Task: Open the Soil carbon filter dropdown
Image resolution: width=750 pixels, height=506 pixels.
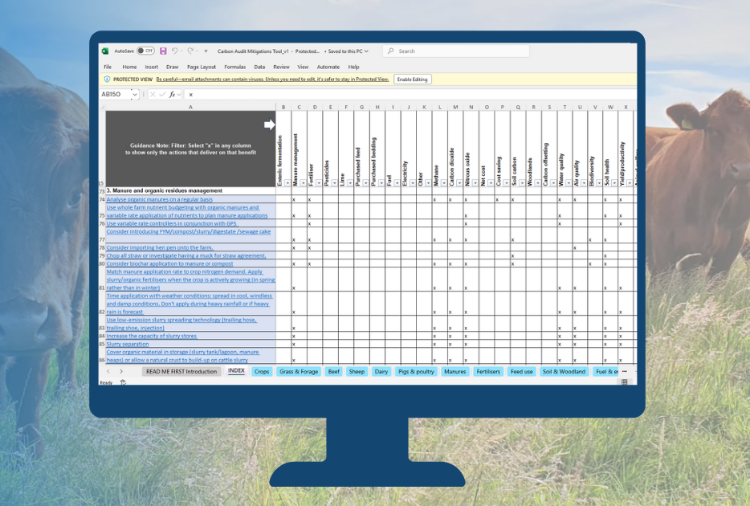Action: [522, 183]
